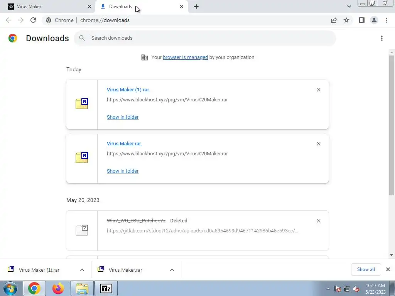
Task: Click the scrollbar down arrow
Action: click(392, 255)
